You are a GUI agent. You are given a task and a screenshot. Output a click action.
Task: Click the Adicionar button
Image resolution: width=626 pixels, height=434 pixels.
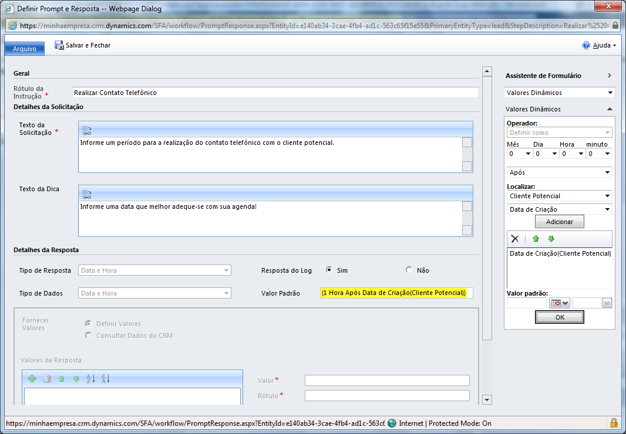[559, 222]
